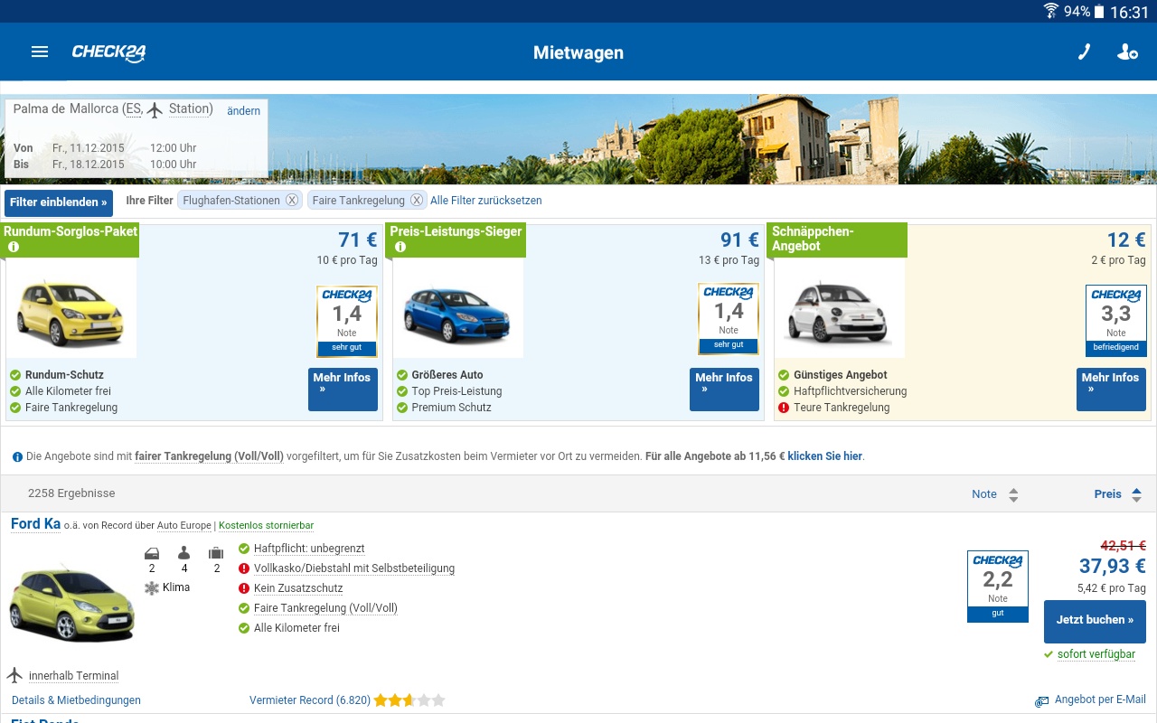Image resolution: width=1157 pixels, height=723 pixels.
Task: Open 1,4 Note badge on Preis-Leistungs-Sieger
Action: click(x=729, y=319)
